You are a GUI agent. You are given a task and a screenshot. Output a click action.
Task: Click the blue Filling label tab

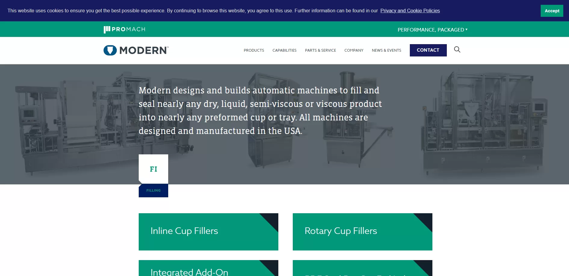(153, 191)
